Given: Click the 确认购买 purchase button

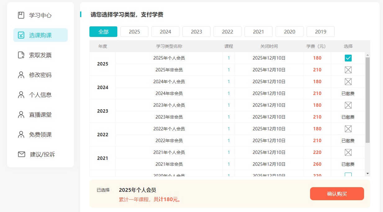Looking at the screenshot, I should (x=337, y=193).
